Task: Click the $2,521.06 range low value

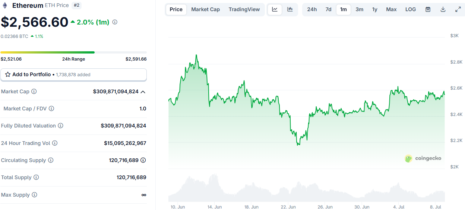Action: pos(11,59)
